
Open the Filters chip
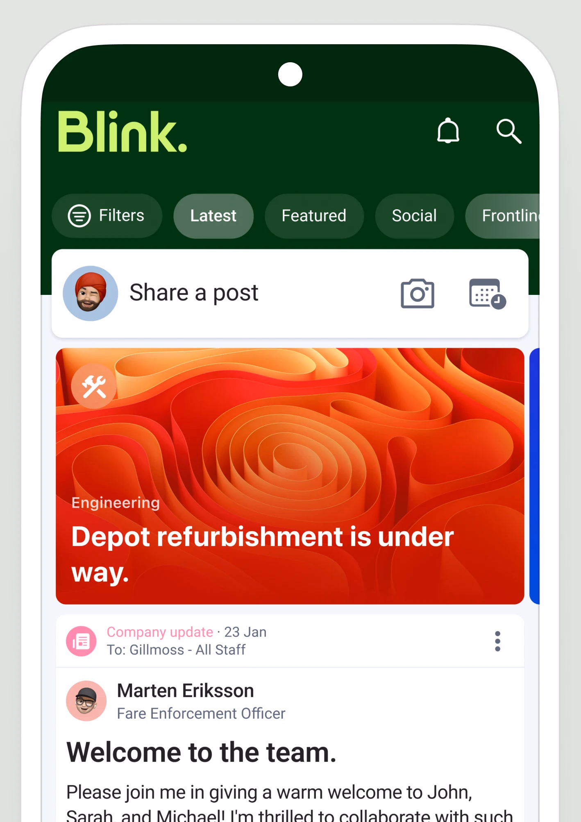pos(107,216)
